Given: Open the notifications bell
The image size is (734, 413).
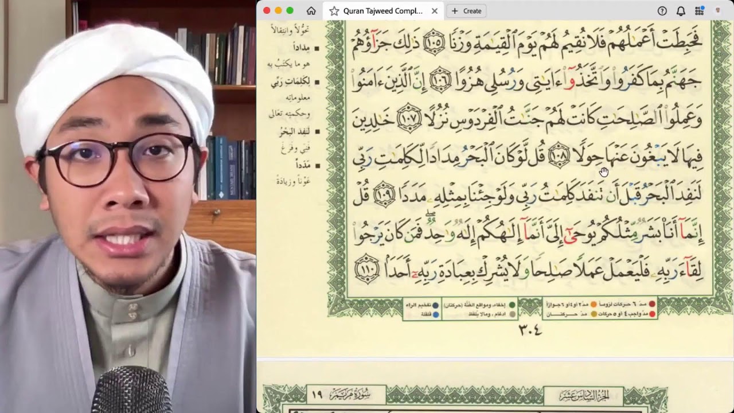Looking at the screenshot, I should [x=681, y=11].
